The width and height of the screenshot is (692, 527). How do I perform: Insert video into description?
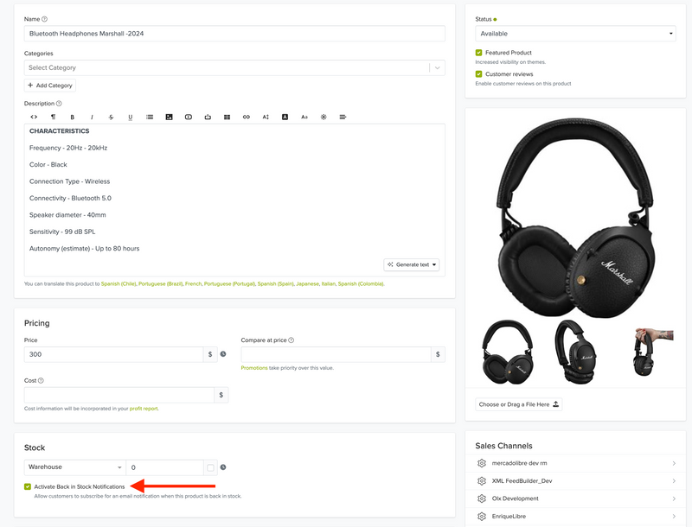[x=189, y=117]
